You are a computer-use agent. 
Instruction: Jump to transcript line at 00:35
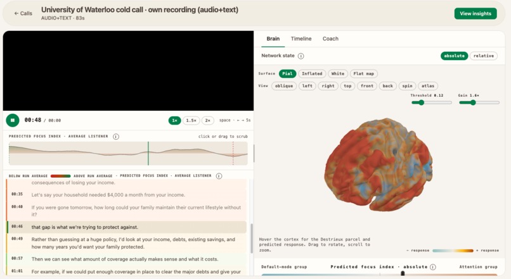click(126, 195)
